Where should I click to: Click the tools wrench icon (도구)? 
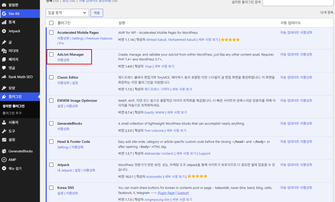pyautogui.click(x=4, y=131)
